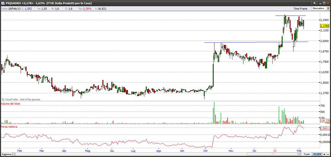Viewport: 331px width, 157px height.
Task: Click the pin icon in the title bar
Action: tap(314, 3)
